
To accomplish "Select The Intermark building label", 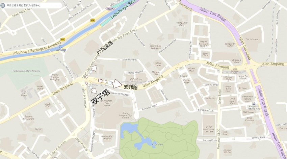I will point(253,39).
